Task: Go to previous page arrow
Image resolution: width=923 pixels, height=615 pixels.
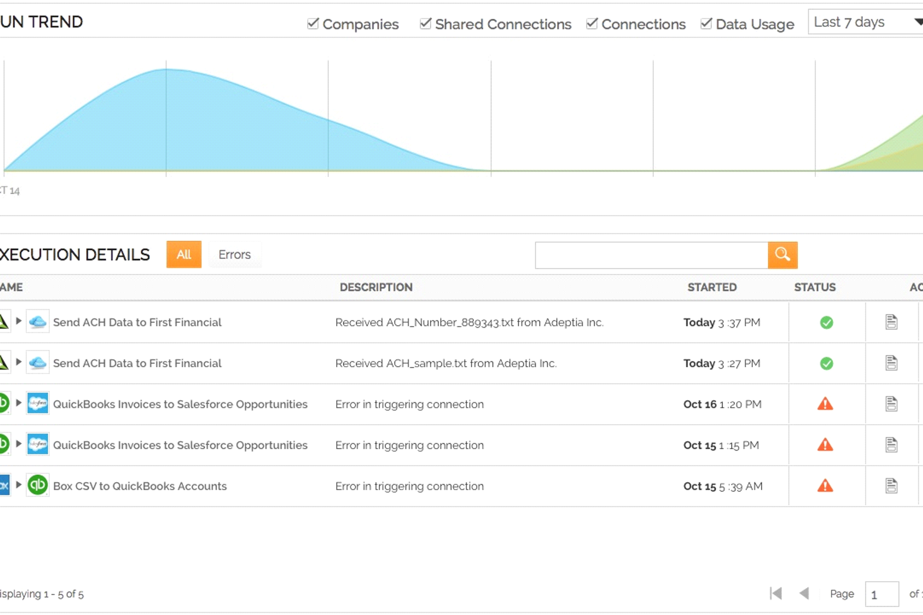Action: [804, 593]
